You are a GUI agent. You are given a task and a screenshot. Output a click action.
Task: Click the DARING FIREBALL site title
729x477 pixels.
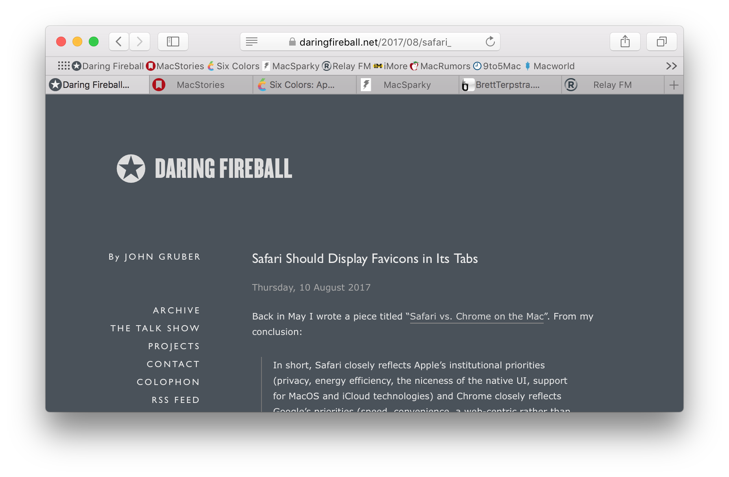click(x=224, y=168)
